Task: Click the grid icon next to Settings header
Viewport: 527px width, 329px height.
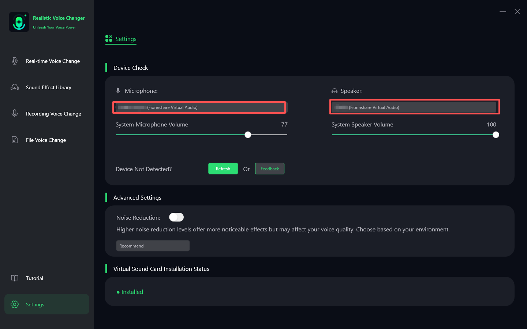Action: point(108,38)
